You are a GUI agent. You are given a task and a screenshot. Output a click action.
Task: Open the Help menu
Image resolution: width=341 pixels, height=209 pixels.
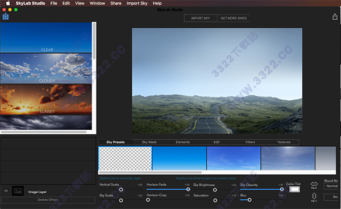[157, 3]
